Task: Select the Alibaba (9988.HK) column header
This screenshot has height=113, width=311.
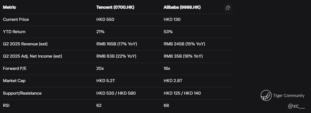Action: click(182, 7)
